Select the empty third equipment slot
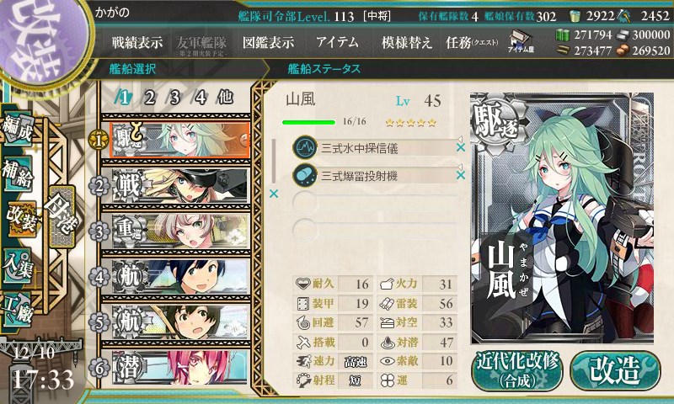The height and width of the screenshot is (404, 674). [x=374, y=202]
